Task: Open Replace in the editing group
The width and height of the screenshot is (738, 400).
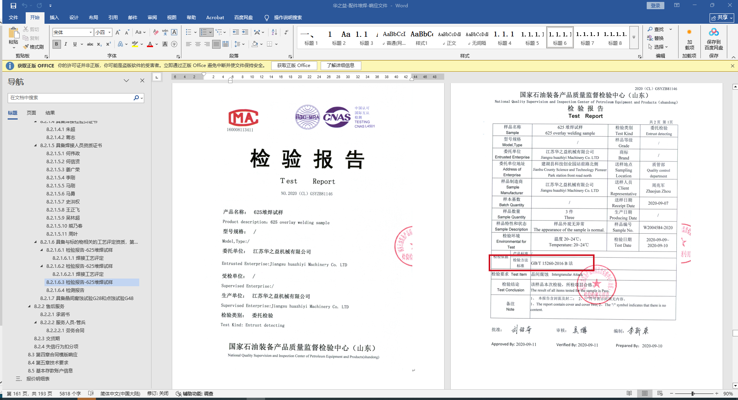Action: (x=656, y=38)
